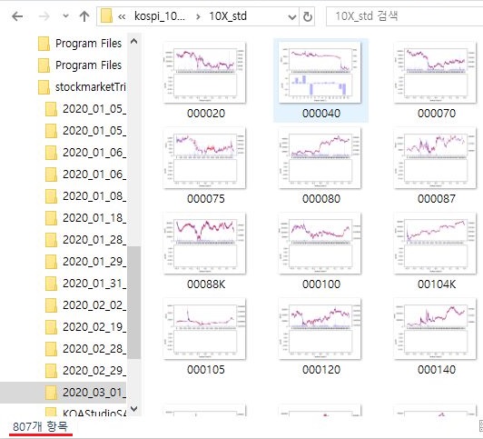Select the kospi_10... breadcrumb segment
Image resolution: width=483 pixels, height=439 pixels.
[160, 16]
